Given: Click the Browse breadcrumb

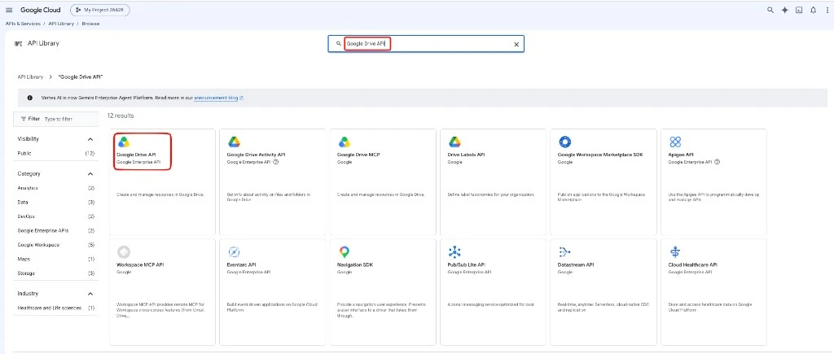Looking at the screenshot, I should pos(90,24).
